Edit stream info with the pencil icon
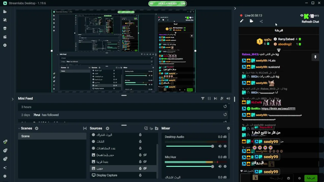Image resolution: width=324 pixels, height=182 pixels. [242, 21]
